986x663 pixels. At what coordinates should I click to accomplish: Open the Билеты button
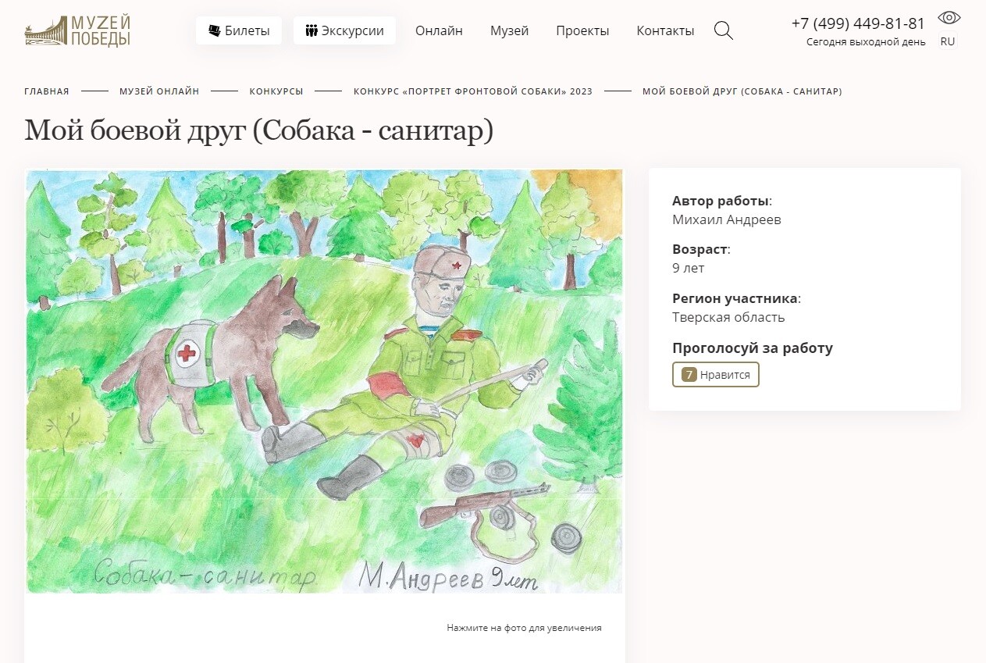point(239,30)
